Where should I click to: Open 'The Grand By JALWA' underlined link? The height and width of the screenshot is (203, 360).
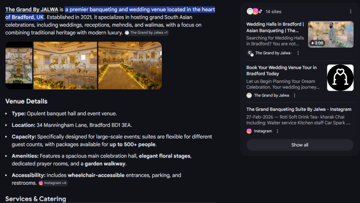32,9
